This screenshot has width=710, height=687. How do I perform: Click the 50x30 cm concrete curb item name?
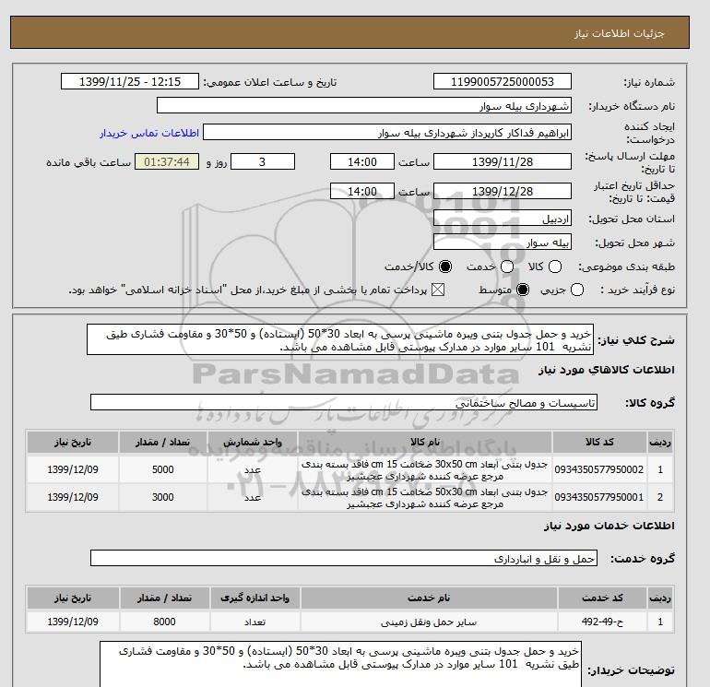click(x=425, y=498)
